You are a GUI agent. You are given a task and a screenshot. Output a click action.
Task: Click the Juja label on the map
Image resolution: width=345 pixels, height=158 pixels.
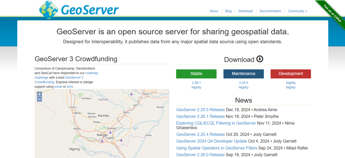tap(135, 105)
